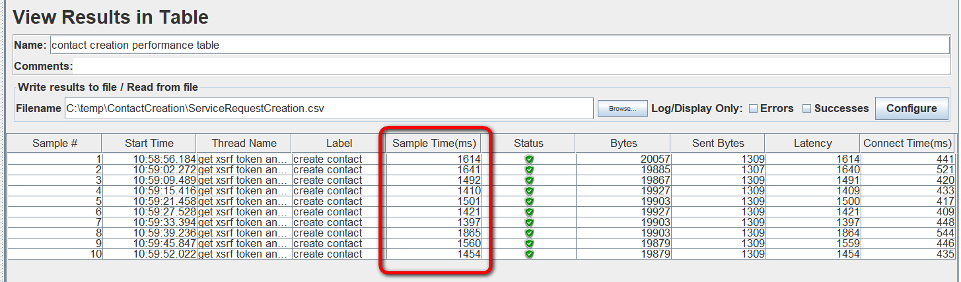Click the status shield icon for sample 4

click(529, 191)
